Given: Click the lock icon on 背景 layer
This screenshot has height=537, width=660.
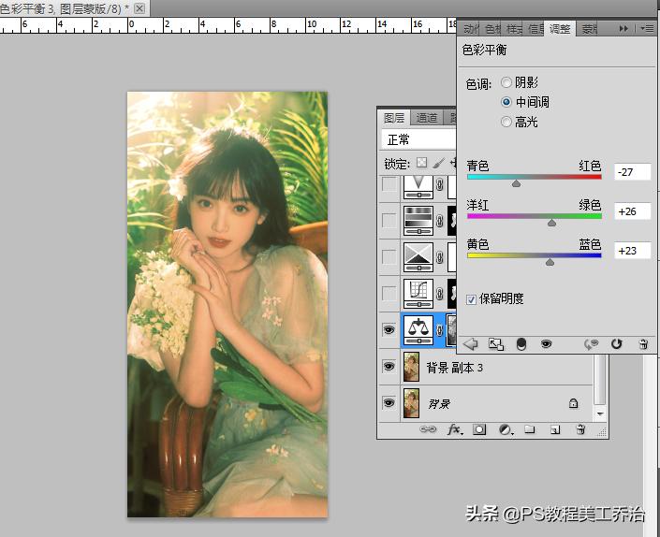Looking at the screenshot, I should point(573,403).
